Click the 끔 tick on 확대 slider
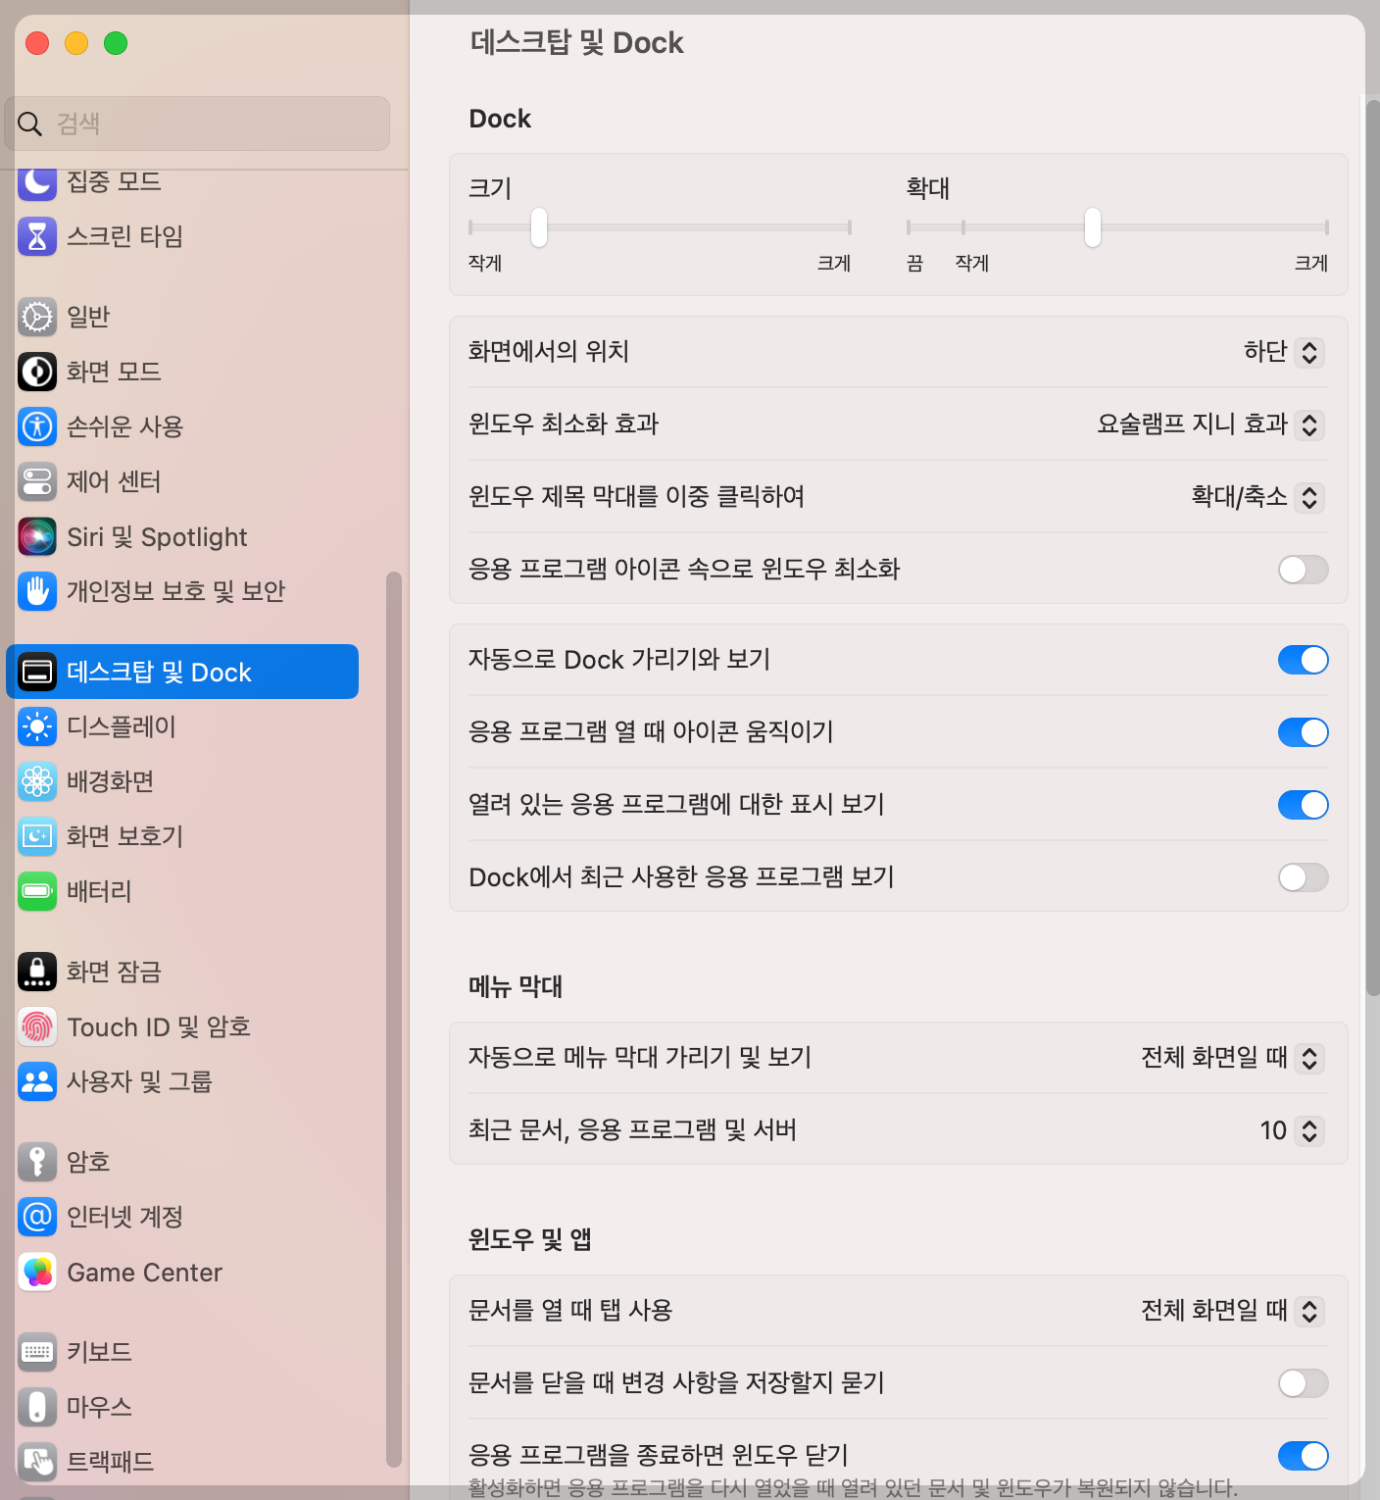Image resolution: width=1380 pixels, height=1500 pixels. 910,227
